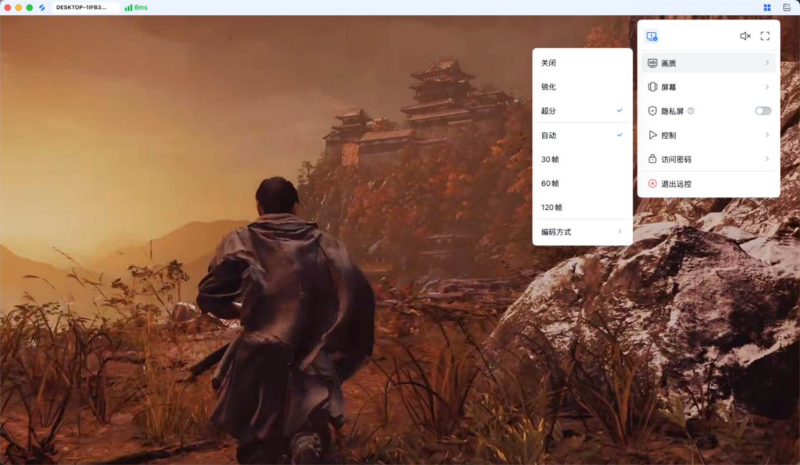
Task: Select 关闭 to turn off enhancement
Action: tap(582, 63)
